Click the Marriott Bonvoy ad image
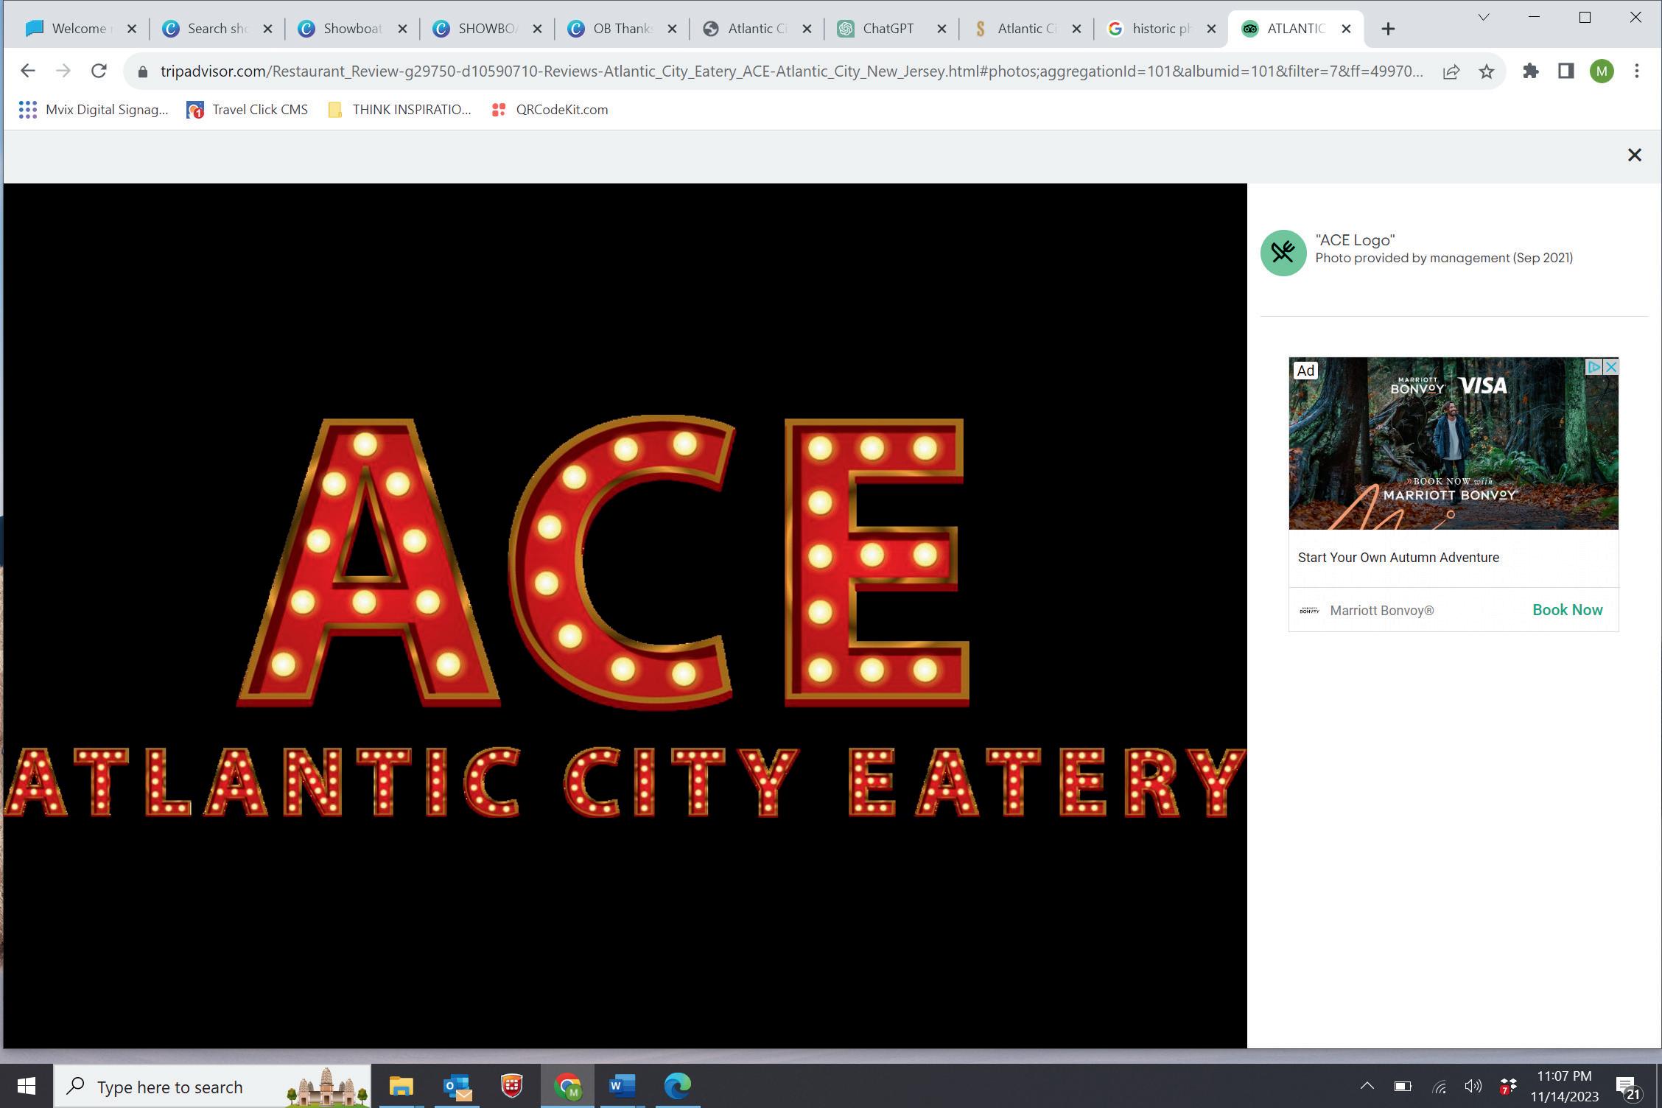This screenshot has height=1108, width=1662. point(1453,443)
